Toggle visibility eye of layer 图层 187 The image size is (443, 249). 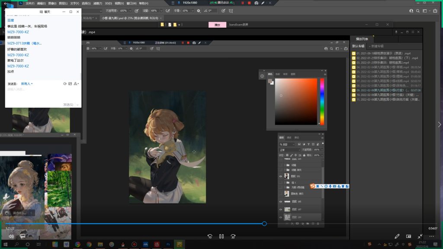pos(281,209)
